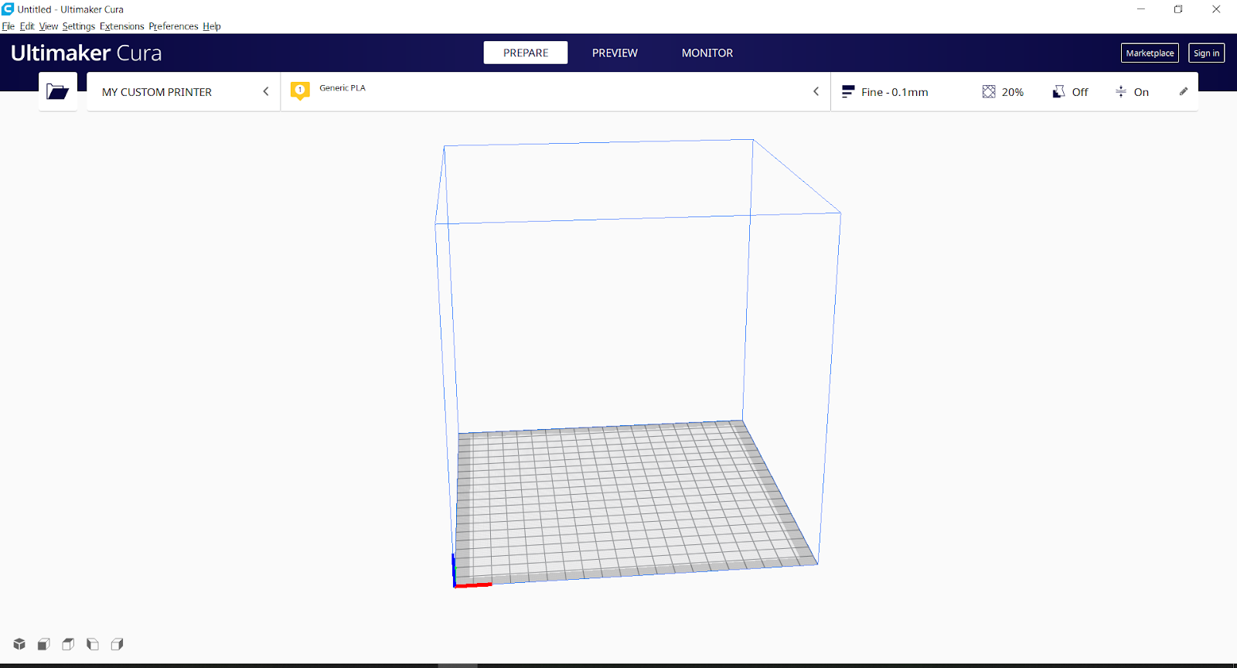The width and height of the screenshot is (1237, 668).
Task: Close the Ultimaker Cura window
Action: (x=1216, y=9)
